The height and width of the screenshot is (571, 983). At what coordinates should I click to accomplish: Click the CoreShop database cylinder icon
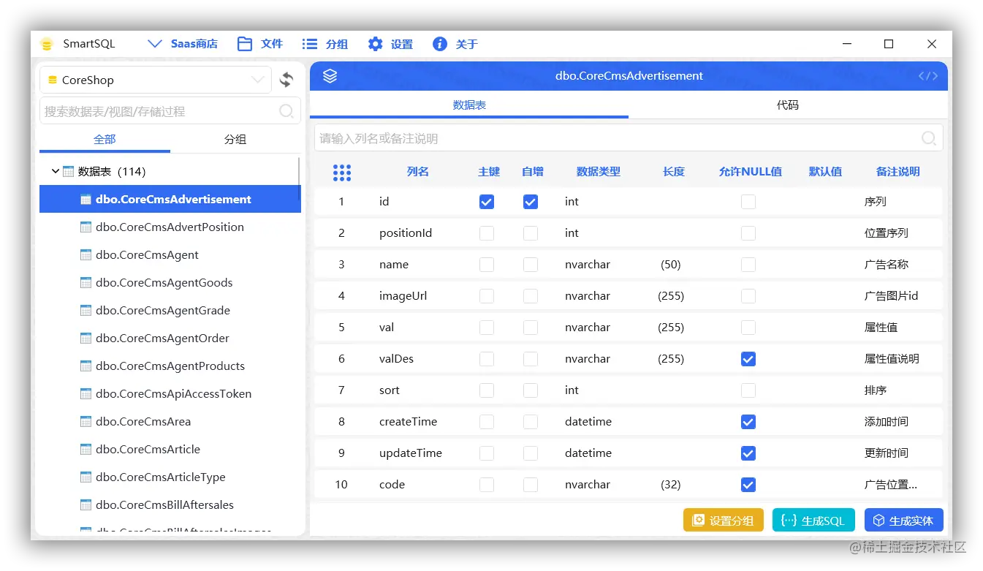(x=53, y=80)
